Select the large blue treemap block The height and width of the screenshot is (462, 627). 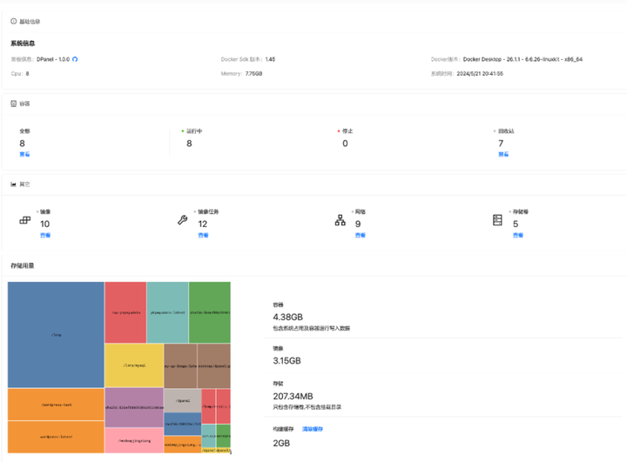tap(56, 335)
